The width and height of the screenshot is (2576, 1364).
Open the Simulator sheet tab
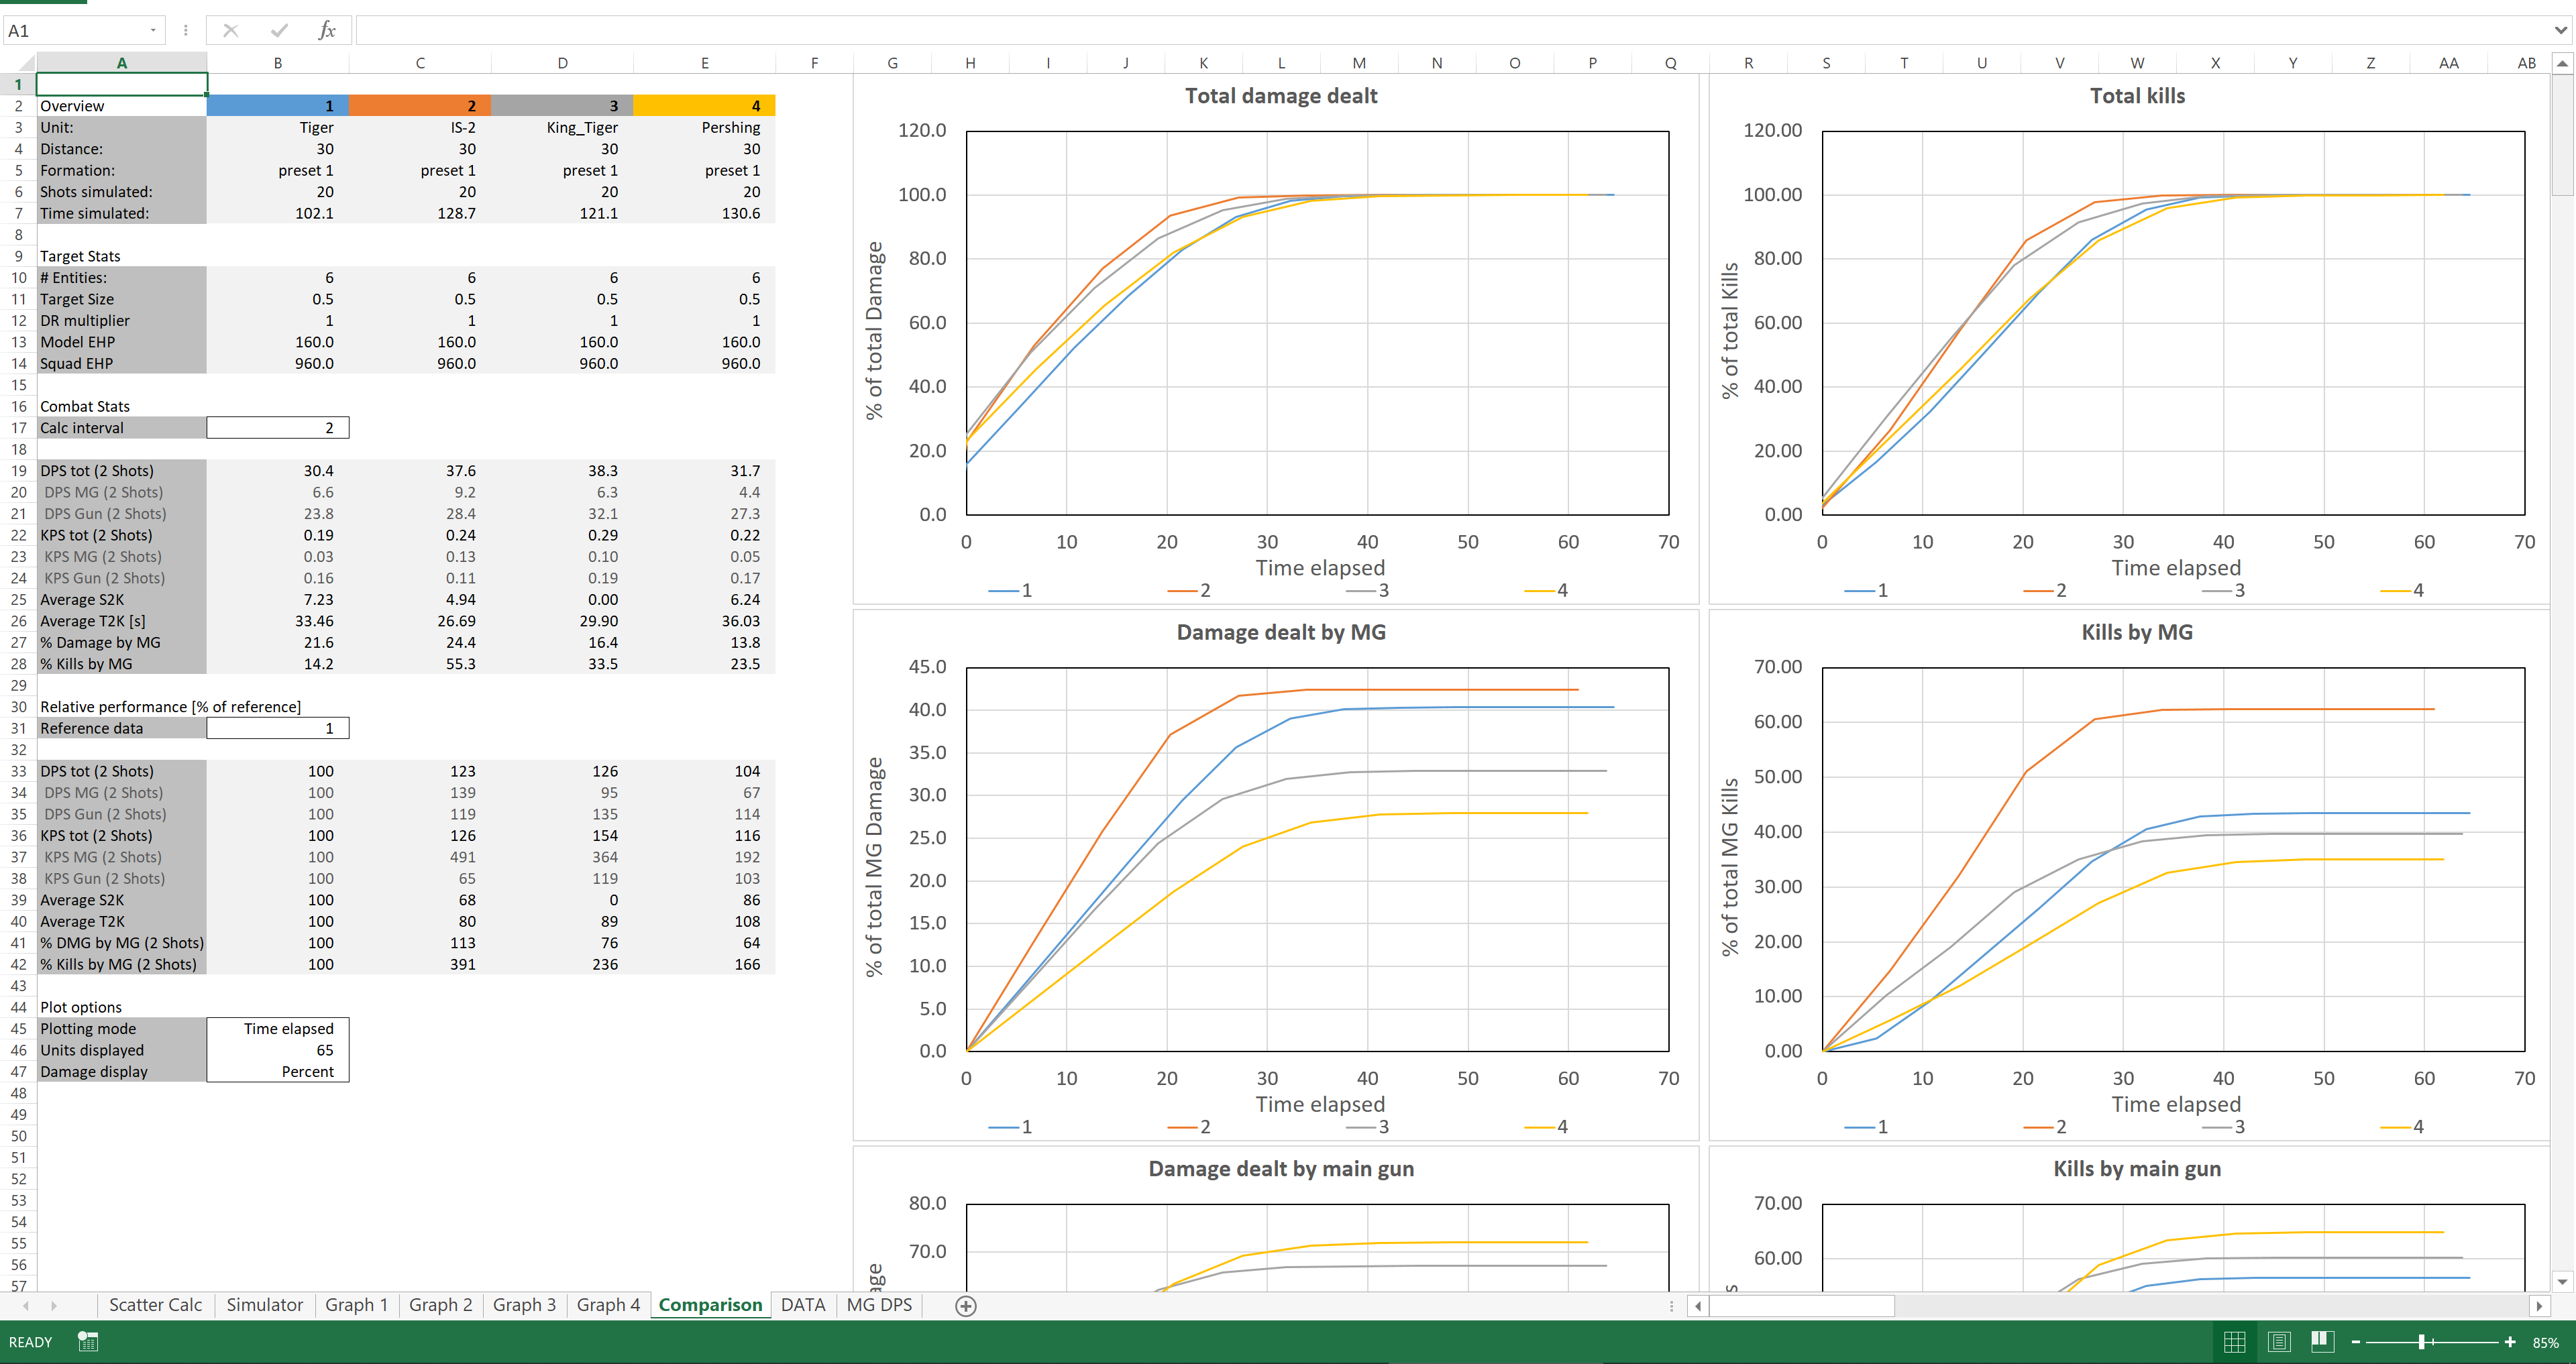coord(264,1305)
